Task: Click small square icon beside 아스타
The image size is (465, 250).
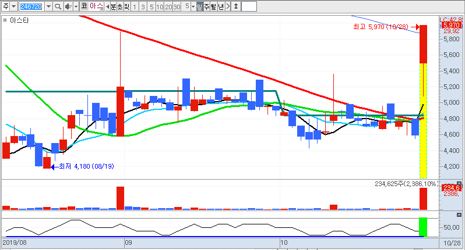Action: click(5, 20)
